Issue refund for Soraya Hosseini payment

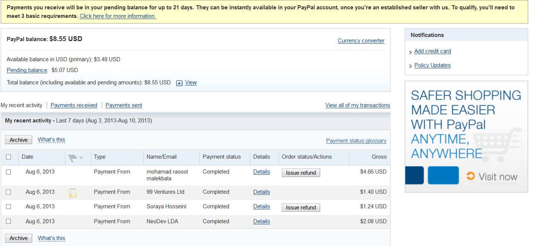click(x=301, y=208)
